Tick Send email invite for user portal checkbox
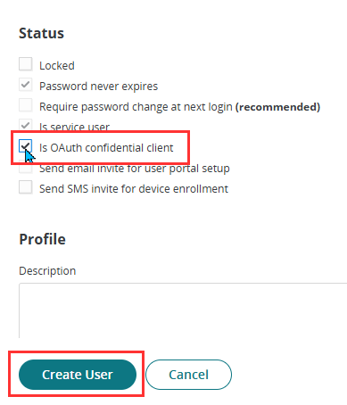 tap(26, 169)
